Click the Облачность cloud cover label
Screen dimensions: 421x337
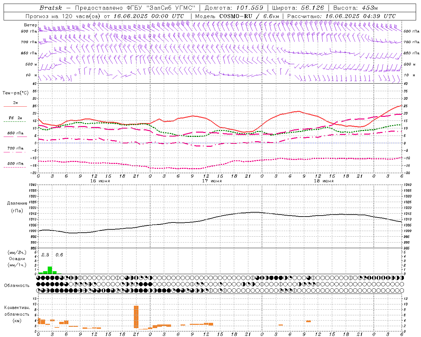click(17, 286)
